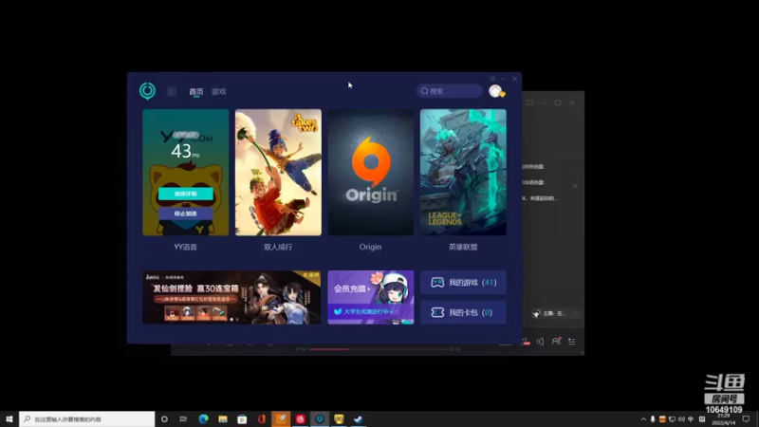Click the speaker icon in the background window

coord(540,342)
